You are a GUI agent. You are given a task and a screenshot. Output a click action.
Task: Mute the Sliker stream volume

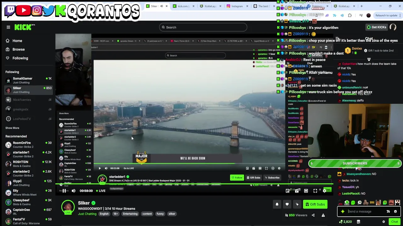point(73,191)
